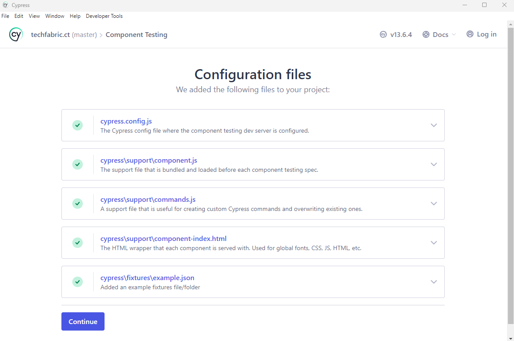This screenshot has width=514, height=341.
Task: Click the cypress.config.js file name
Action: pos(126,121)
